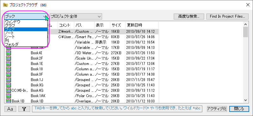Click the workbook icon in the Book1AK row
Image resolution: width=253 pixels, height=116 pixels.
click(8, 96)
